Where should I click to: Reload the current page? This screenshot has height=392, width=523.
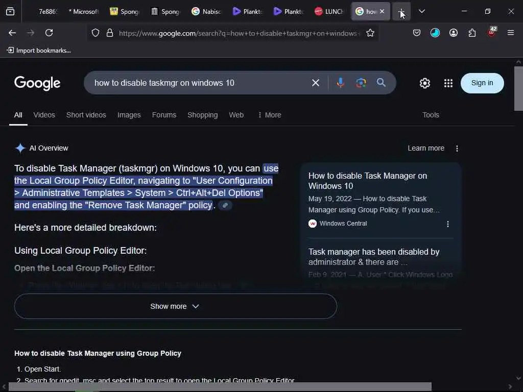point(49,33)
